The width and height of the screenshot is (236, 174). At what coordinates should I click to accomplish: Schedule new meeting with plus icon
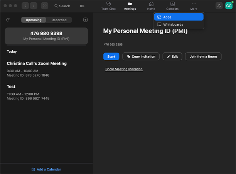click(x=85, y=20)
